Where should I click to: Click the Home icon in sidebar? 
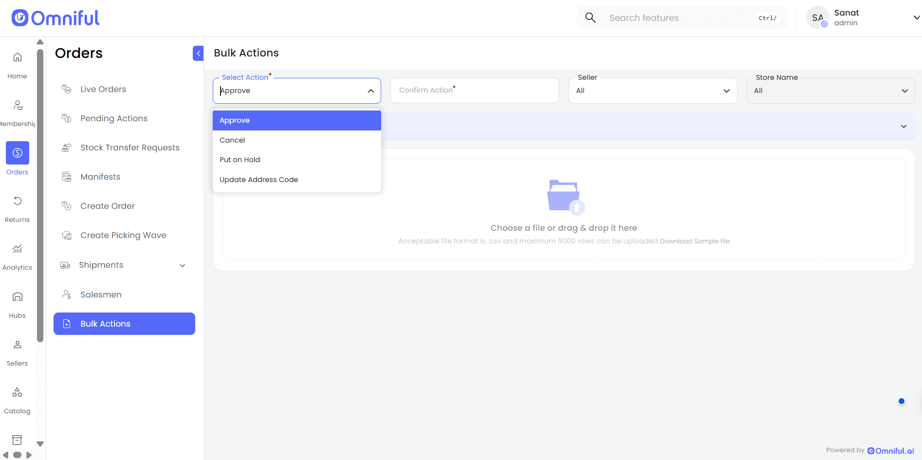(x=18, y=58)
